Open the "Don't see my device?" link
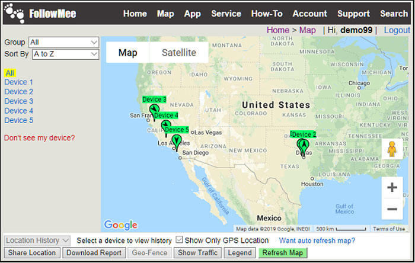Screen dimensions: 415x263 point(40,137)
